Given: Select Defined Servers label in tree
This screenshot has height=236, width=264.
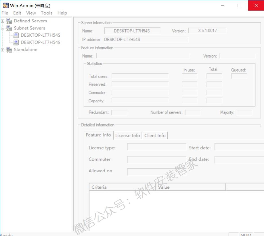Looking at the screenshot, I should (x=30, y=21).
